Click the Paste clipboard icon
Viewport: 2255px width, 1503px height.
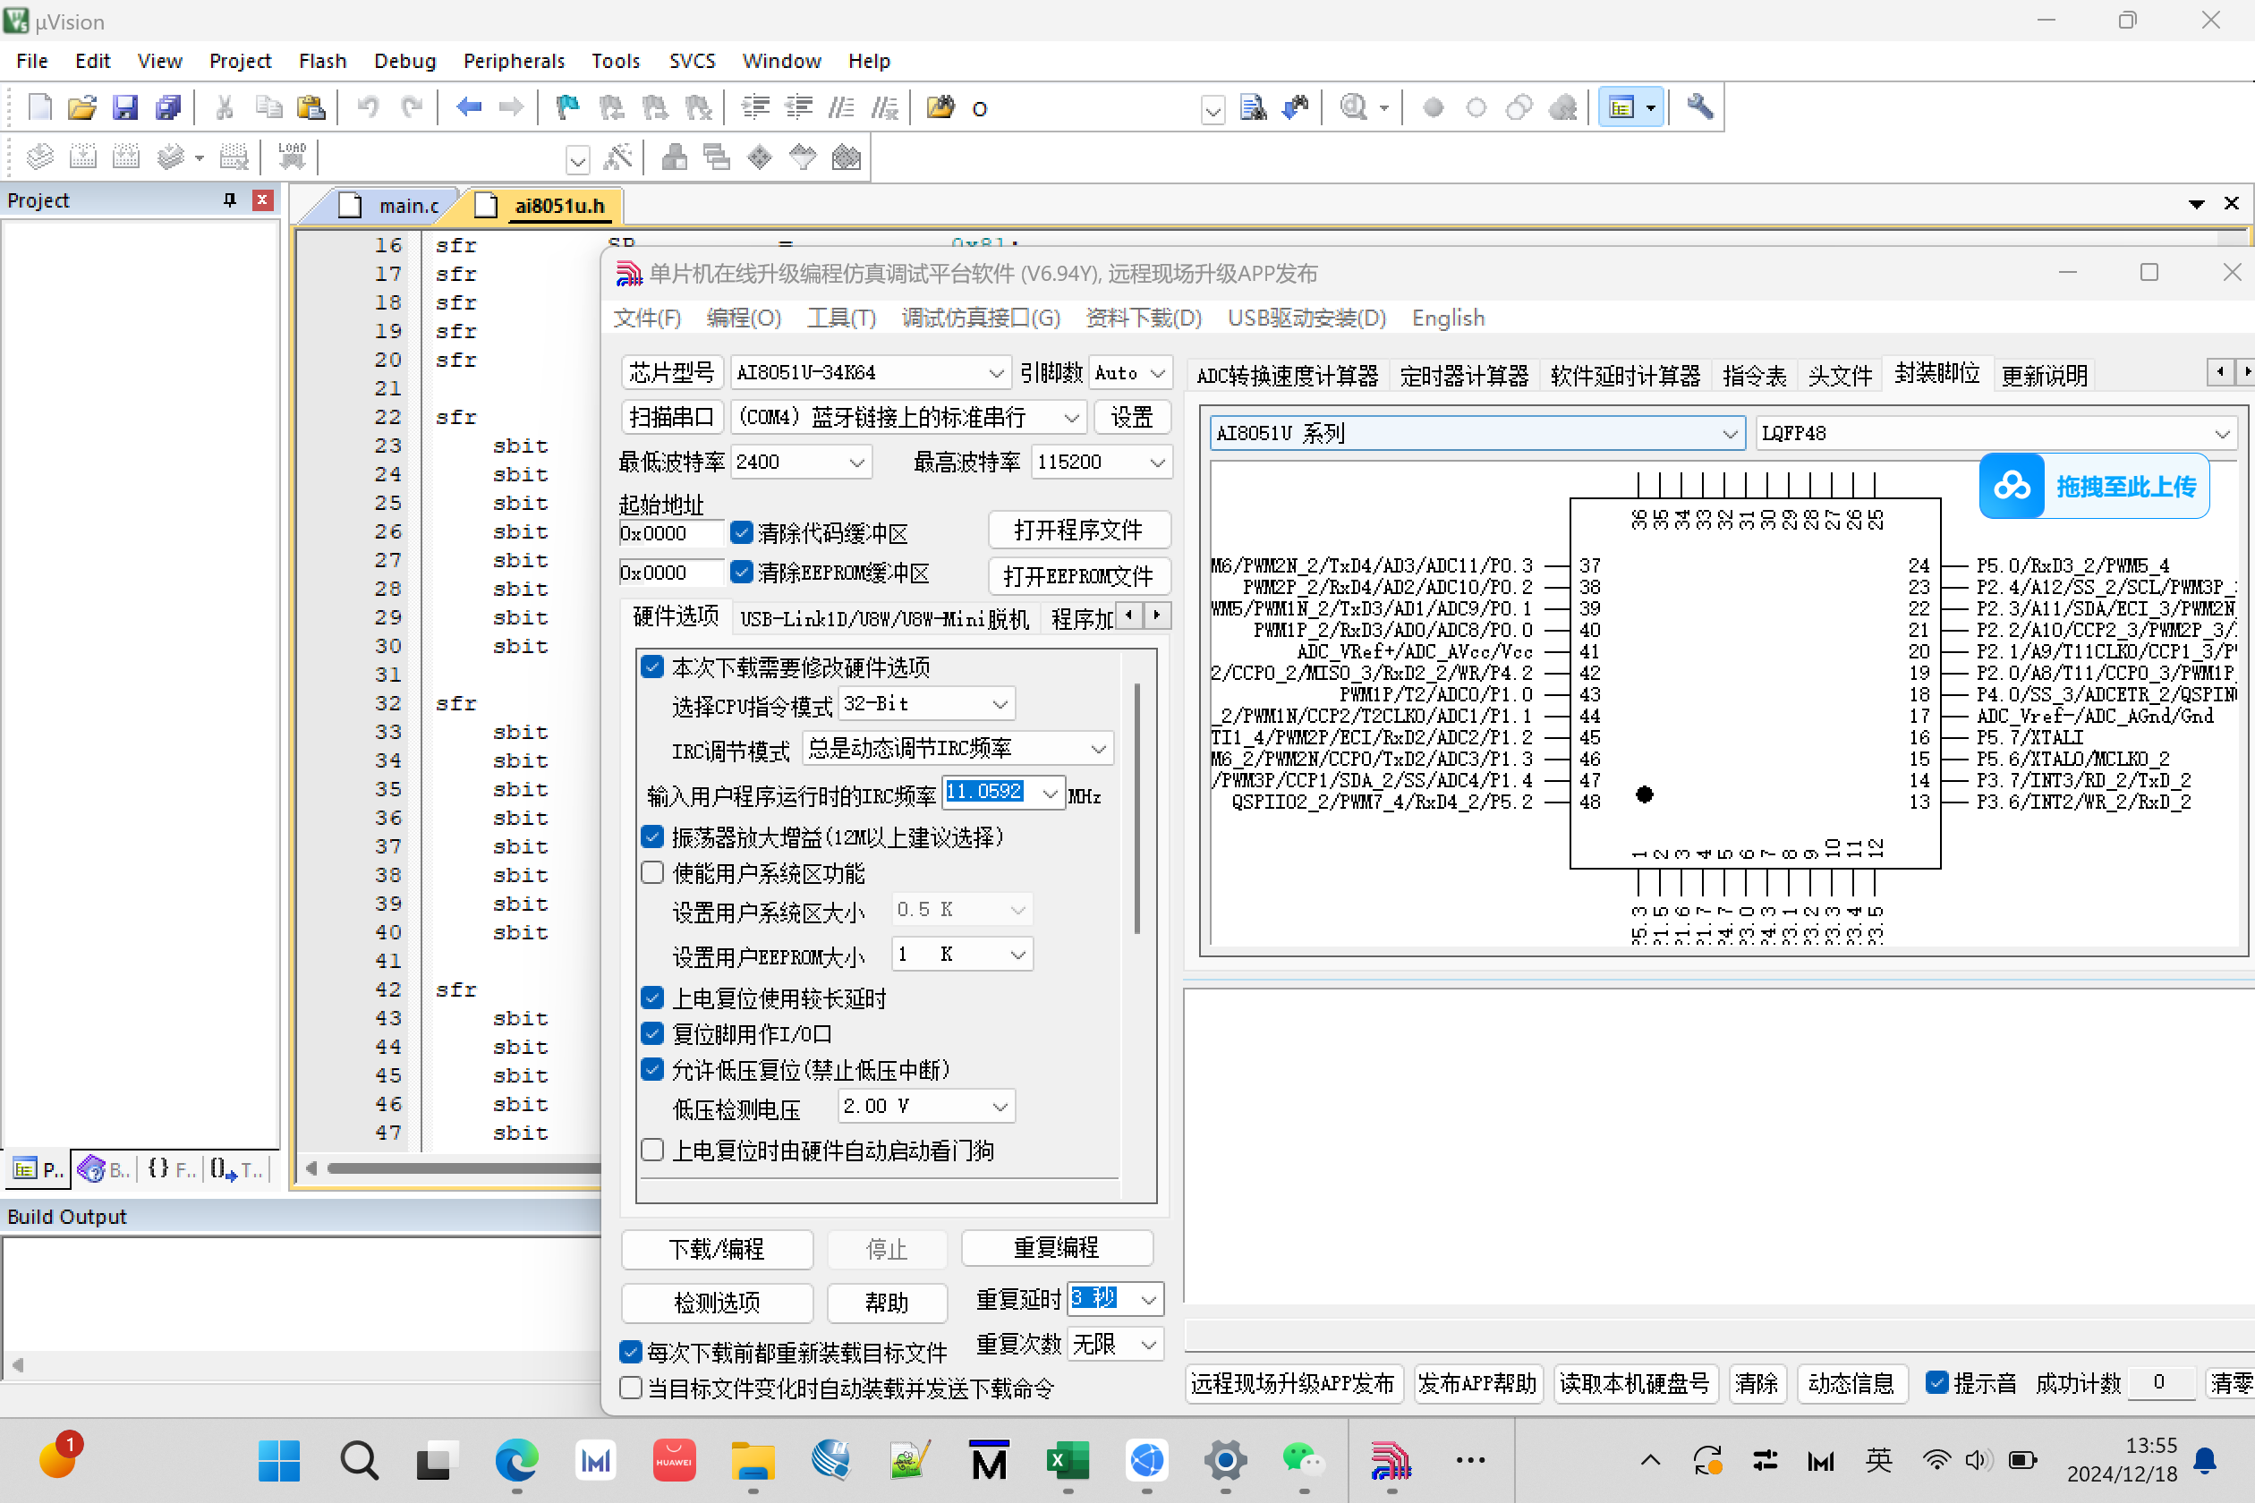pyautogui.click(x=311, y=107)
